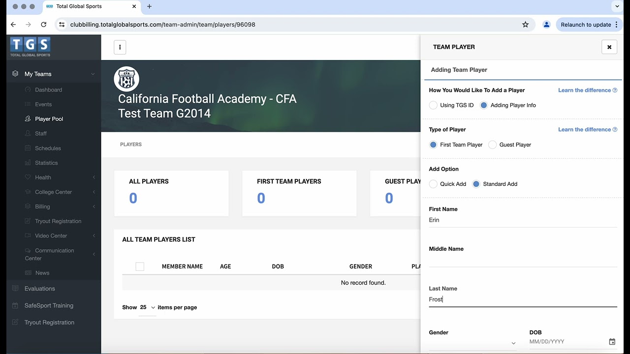
Task: Open a new browser tab
Action: click(x=149, y=6)
